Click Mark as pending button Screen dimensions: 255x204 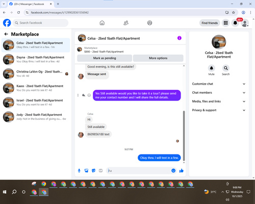point(105,58)
